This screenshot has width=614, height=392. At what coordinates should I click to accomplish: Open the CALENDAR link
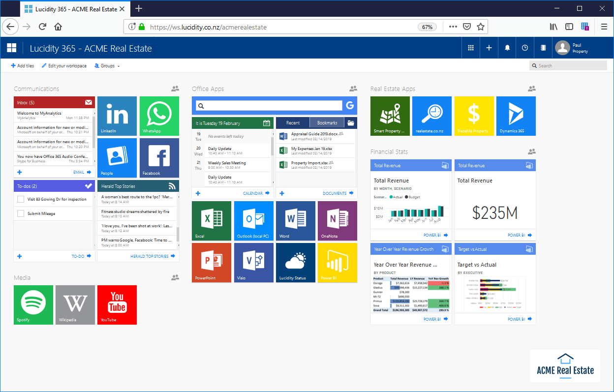click(x=256, y=193)
